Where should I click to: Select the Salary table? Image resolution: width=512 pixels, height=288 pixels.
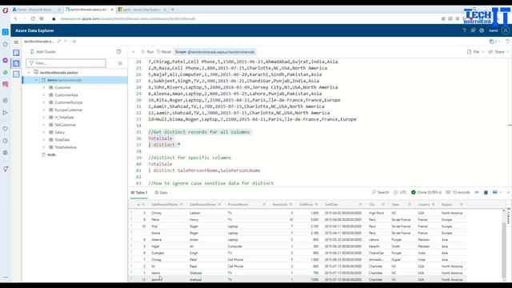click(x=60, y=132)
